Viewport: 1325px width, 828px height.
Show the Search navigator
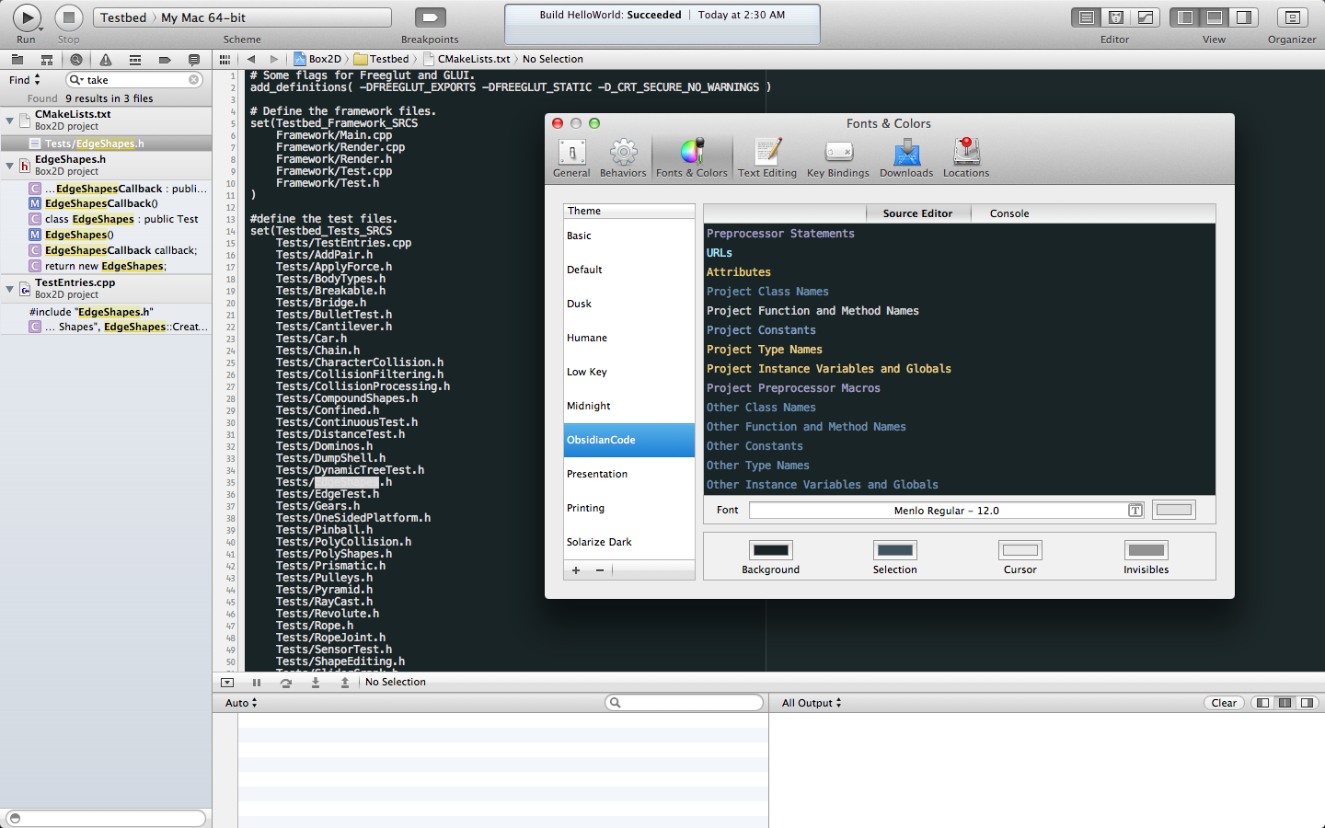[76, 59]
